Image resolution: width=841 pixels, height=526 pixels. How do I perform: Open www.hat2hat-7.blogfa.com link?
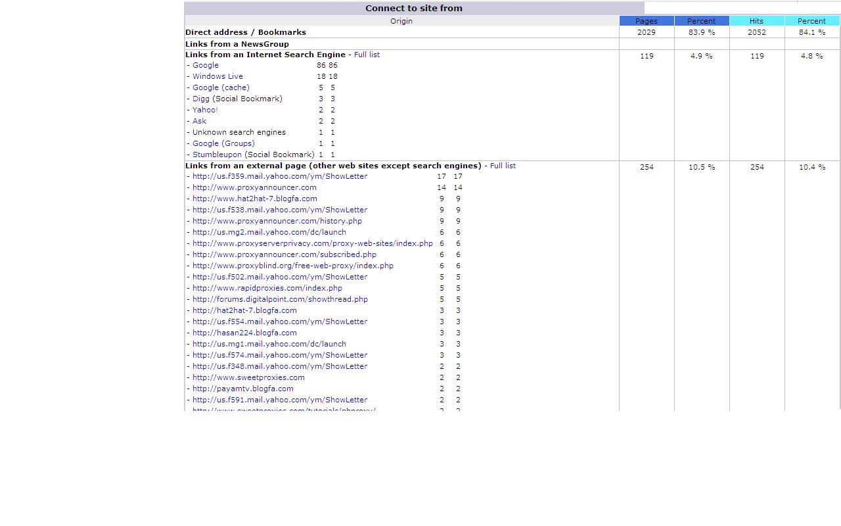255,199
